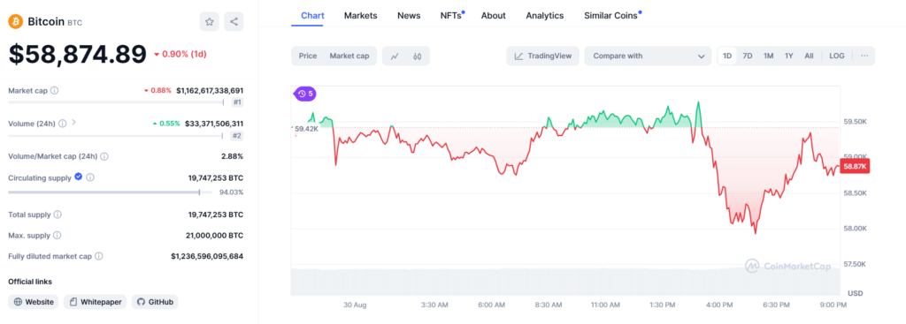Select 1Y time range
Image resolution: width=906 pixels, height=324 pixels.
(x=788, y=56)
